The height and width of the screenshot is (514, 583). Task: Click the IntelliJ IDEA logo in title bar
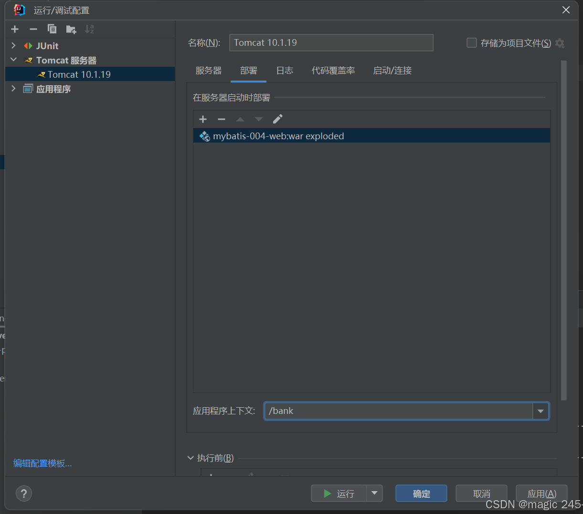(20, 10)
